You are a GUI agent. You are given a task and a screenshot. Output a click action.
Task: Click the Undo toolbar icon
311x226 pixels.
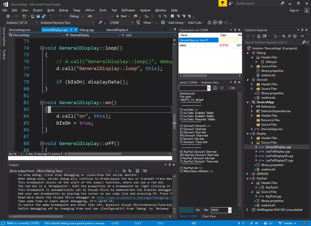(x=51, y=16)
